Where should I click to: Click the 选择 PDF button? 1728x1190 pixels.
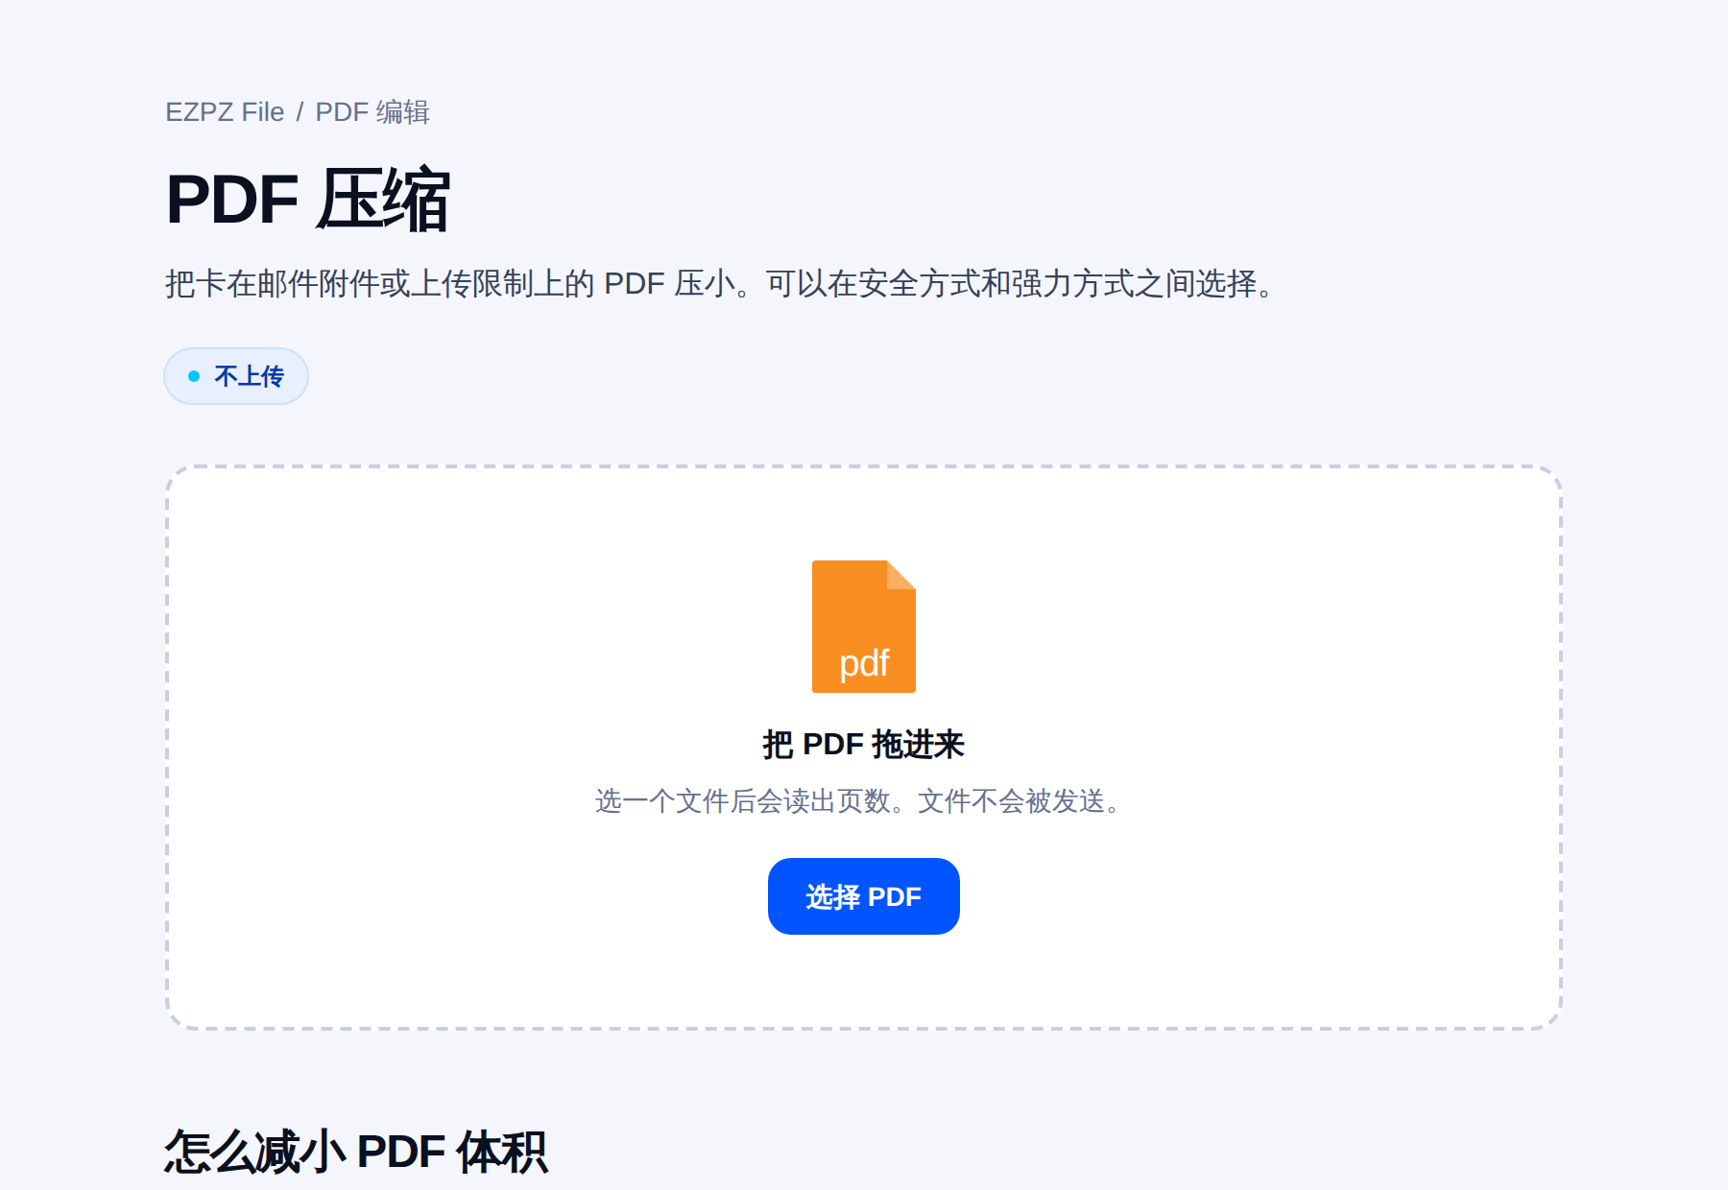(x=864, y=896)
